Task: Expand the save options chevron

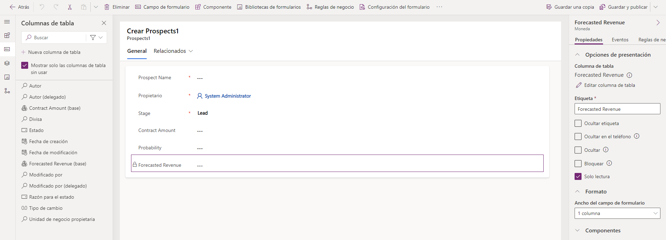Action: 656,7
